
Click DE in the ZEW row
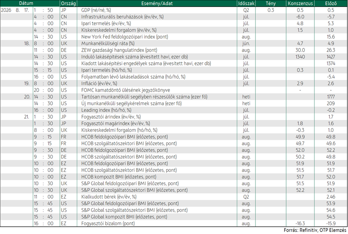64,50
